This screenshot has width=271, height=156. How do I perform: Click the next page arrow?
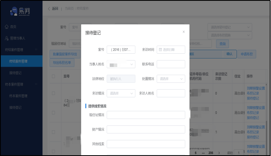tap(219, 153)
